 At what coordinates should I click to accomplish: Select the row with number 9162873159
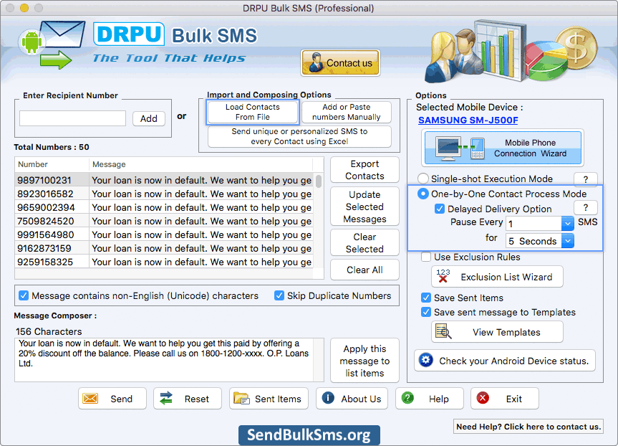pos(165,248)
